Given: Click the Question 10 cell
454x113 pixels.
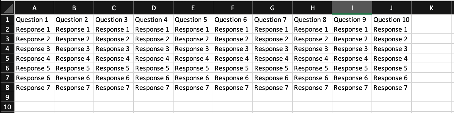Looking at the screenshot, I should (392, 20).
